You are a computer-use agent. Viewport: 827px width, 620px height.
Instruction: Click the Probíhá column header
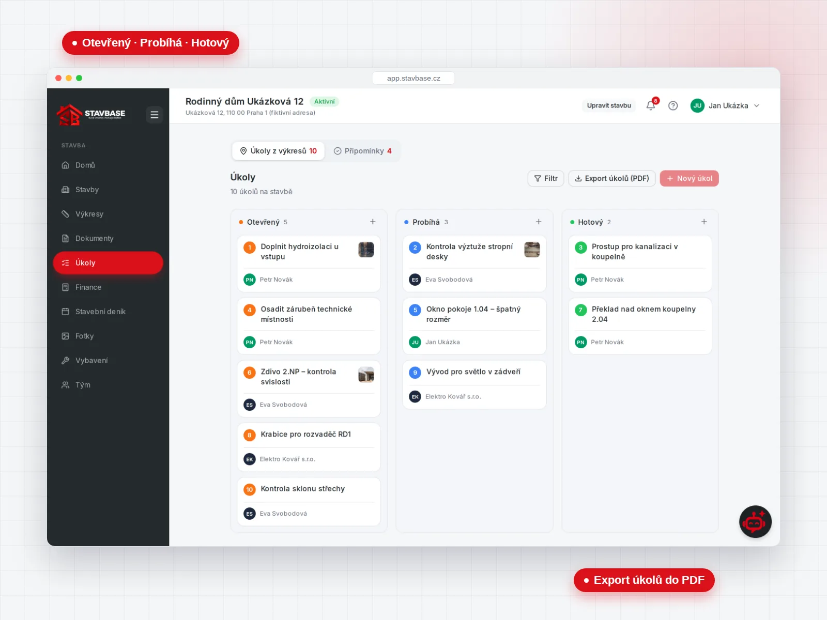(426, 222)
